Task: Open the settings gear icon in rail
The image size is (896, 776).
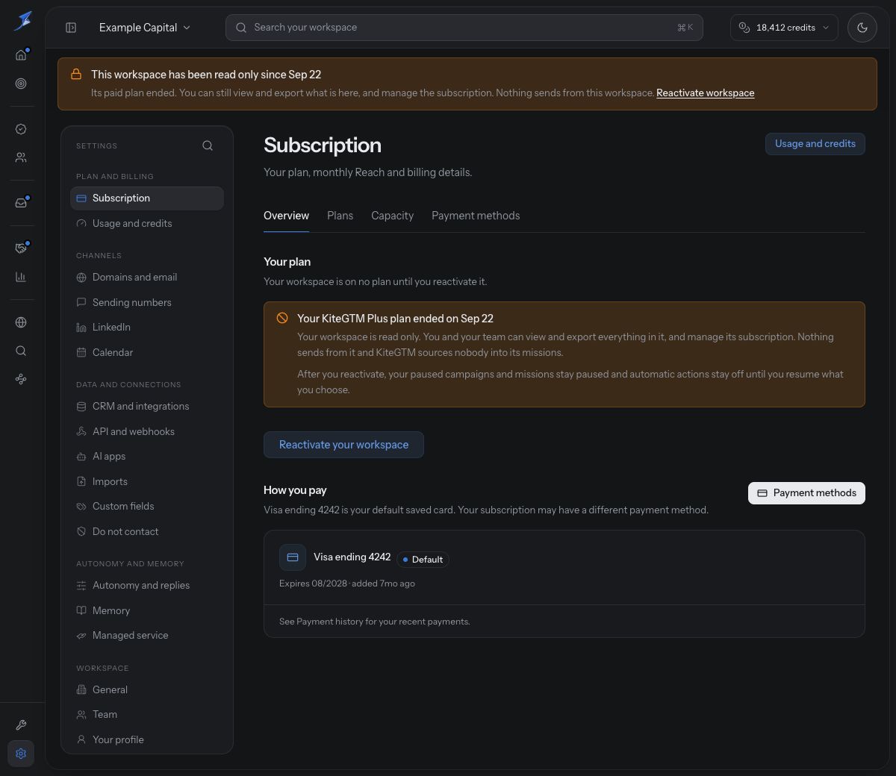Action: [21, 754]
